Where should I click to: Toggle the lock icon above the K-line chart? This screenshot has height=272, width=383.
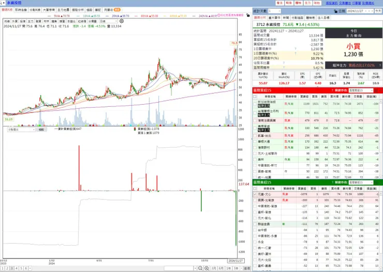click(248, 15)
